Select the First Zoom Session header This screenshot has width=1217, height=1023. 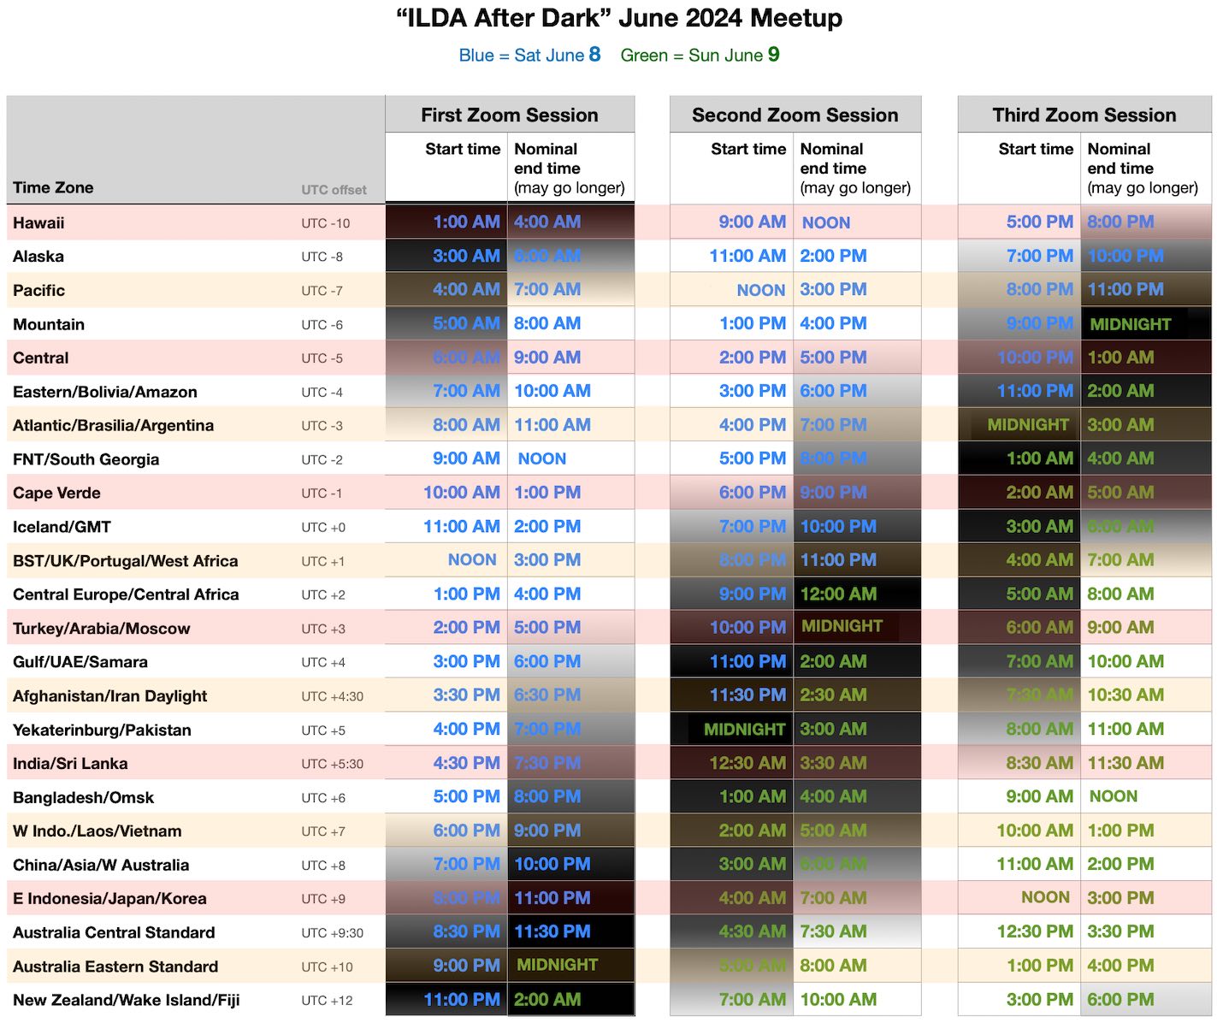[x=509, y=115]
